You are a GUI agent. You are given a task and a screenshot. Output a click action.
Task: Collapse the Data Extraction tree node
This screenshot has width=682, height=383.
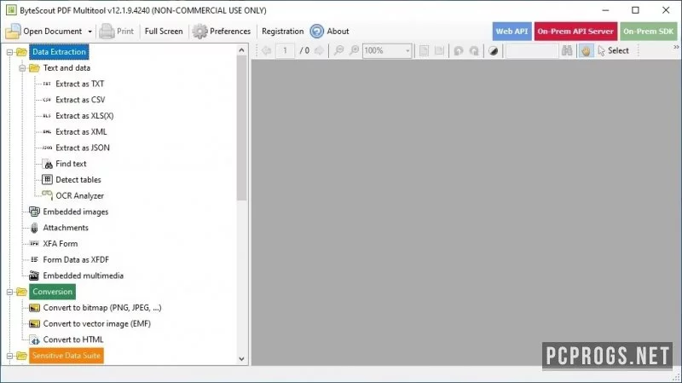click(x=9, y=52)
